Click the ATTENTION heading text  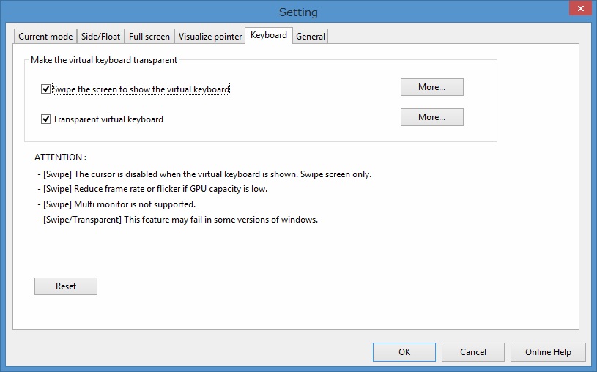coord(60,157)
